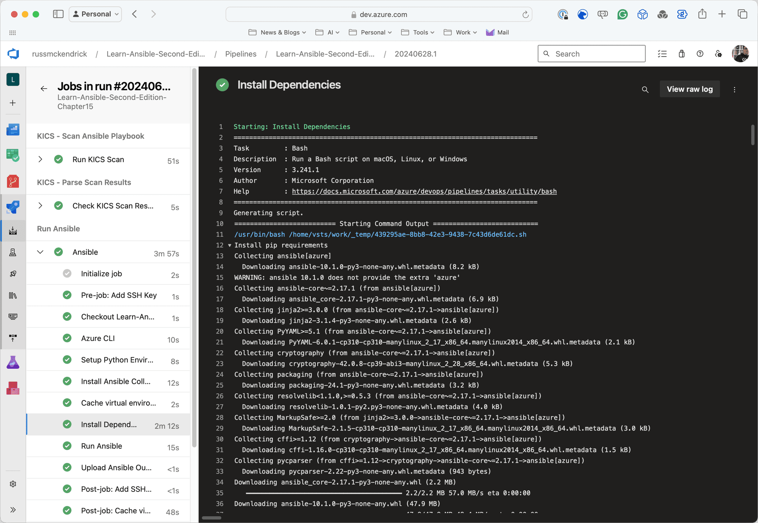Screen dimensions: 758x523
Task: Open the Personal profile dropdown
Action: pyautogui.click(x=95, y=14)
